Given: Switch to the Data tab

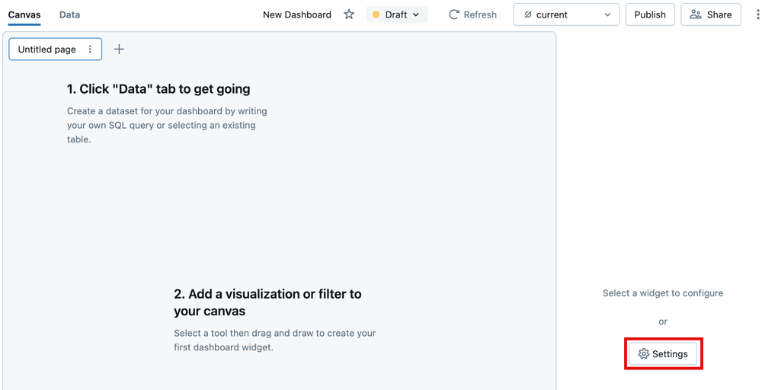Looking at the screenshot, I should point(69,14).
